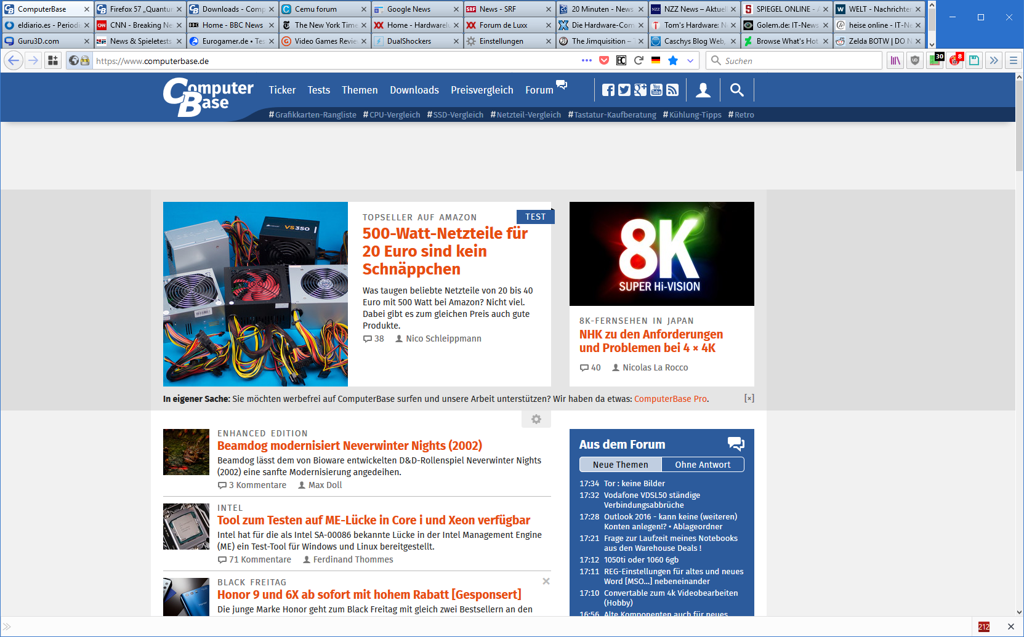The height and width of the screenshot is (637, 1024).
Task: Open the 8K Super Hi-Vision thumbnail
Action: click(662, 254)
